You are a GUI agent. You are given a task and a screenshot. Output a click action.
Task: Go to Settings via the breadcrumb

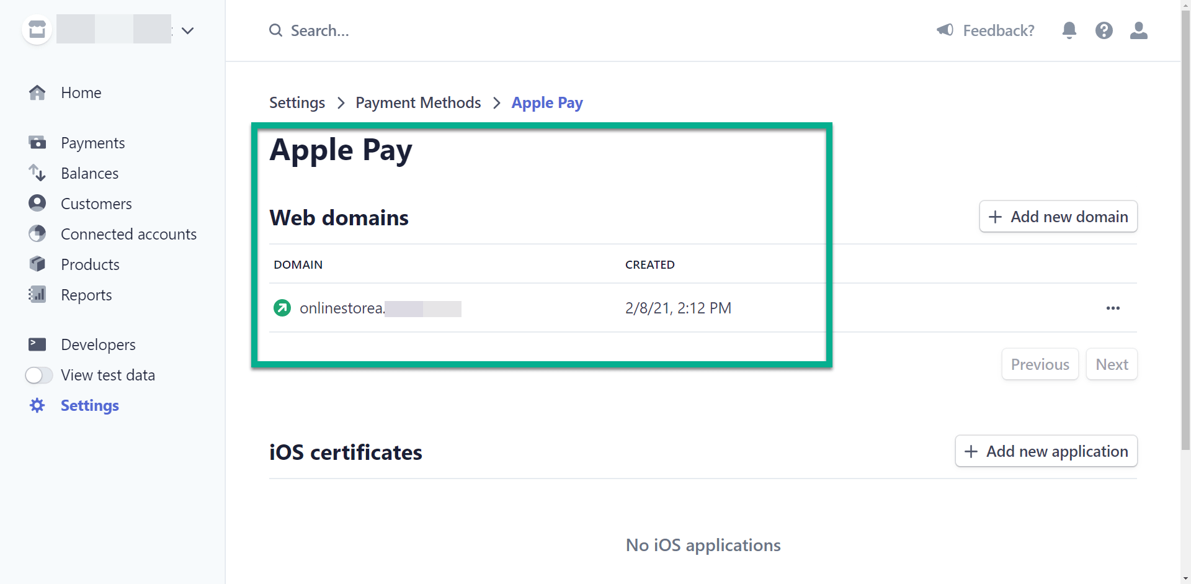(297, 102)
